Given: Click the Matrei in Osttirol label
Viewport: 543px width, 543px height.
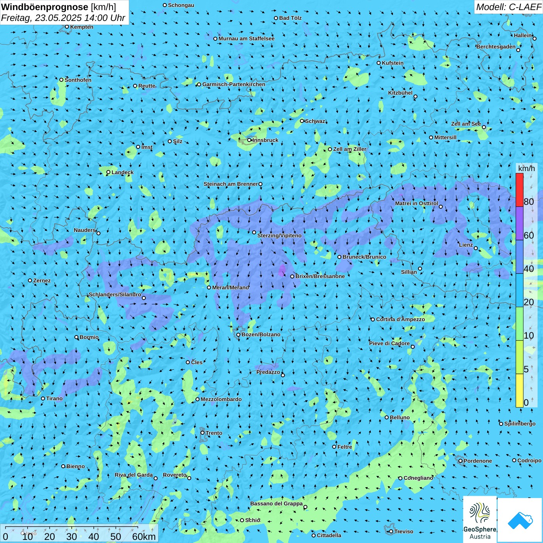Looking at the screenshot, I should pos(417,203).
